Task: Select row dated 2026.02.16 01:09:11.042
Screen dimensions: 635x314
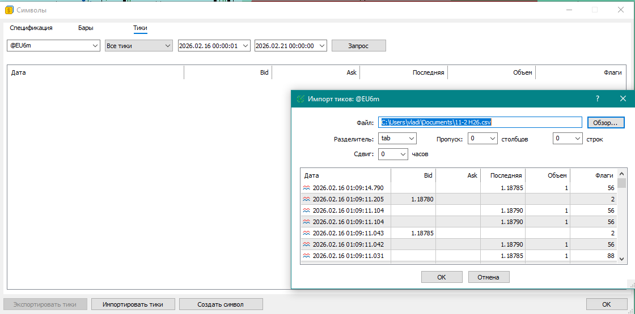Action: (x=459, y=244)
